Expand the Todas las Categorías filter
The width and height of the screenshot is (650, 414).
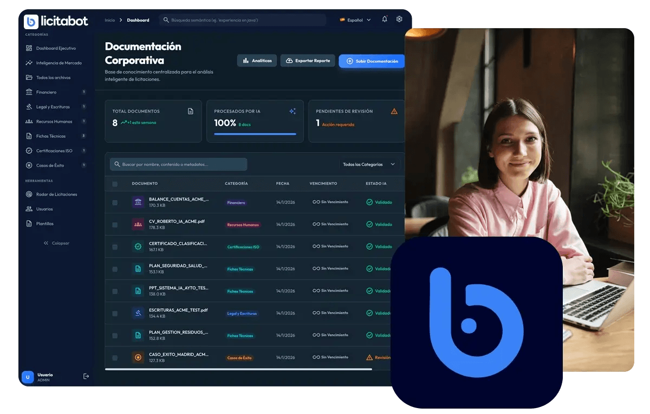tap(369, 164)
